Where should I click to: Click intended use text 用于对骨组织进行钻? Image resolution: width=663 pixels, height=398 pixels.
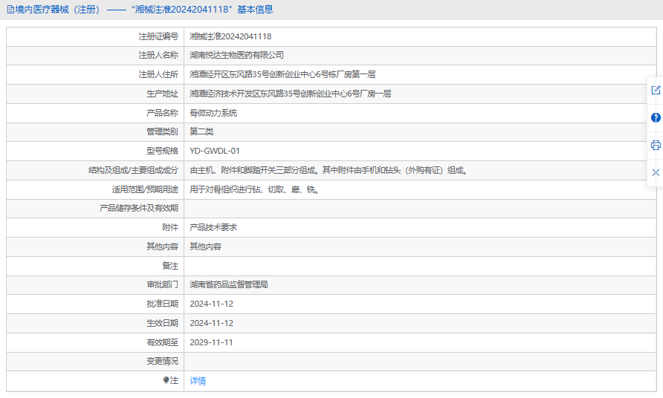coord(254,189)
